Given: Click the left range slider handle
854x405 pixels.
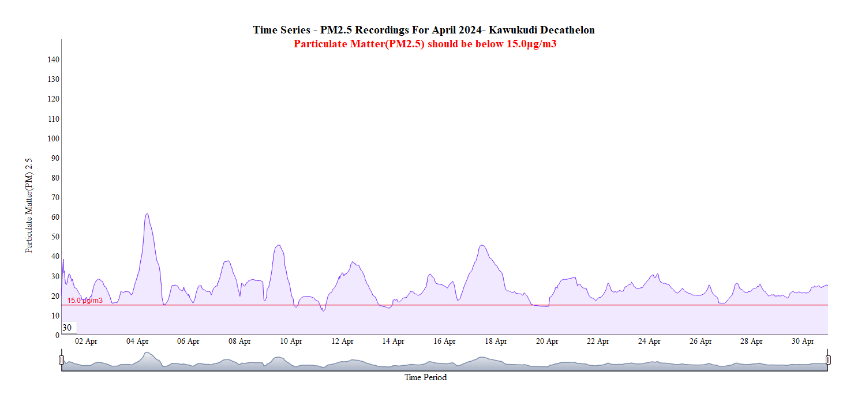Looking at the screenshot, I should [x=62, y=360].
